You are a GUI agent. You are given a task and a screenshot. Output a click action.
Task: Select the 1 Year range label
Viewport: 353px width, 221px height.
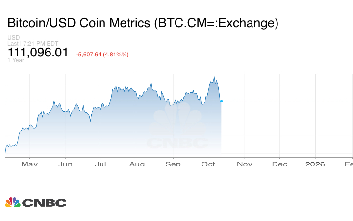coord(16,60)
